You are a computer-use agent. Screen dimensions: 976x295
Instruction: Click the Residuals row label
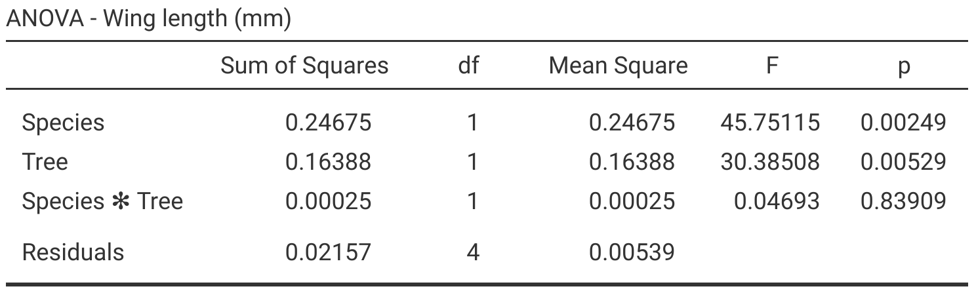point(73,252)
